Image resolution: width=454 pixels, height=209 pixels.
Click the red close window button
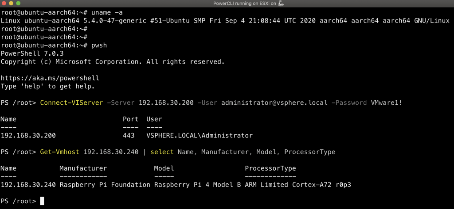coord(5,4)
